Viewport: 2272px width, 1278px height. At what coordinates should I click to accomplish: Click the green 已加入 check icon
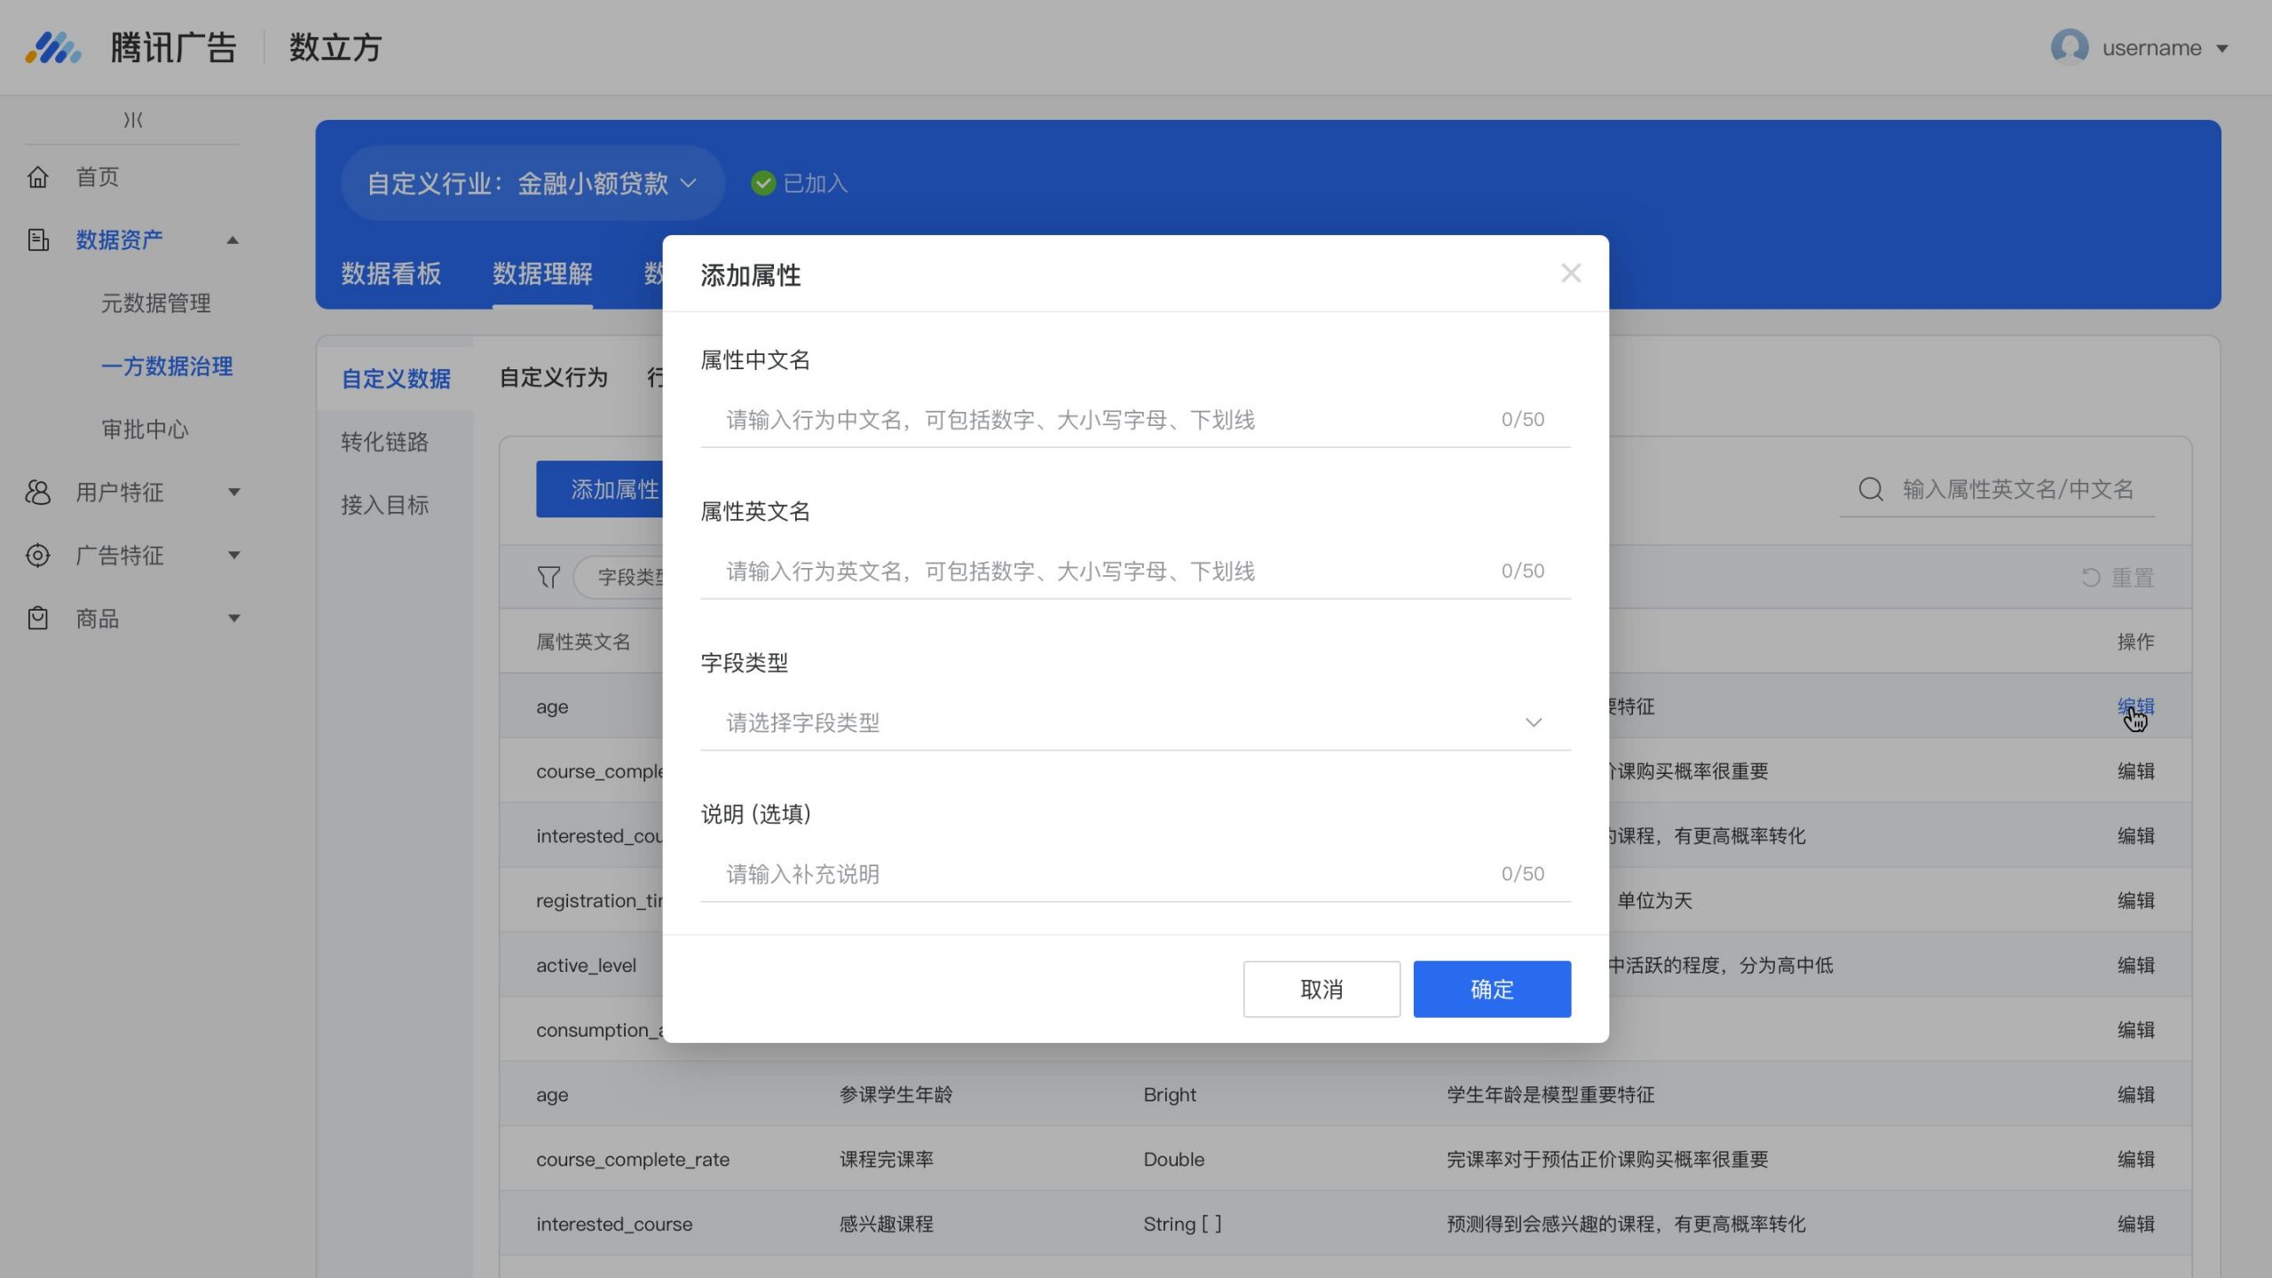pyautogui.click(x=763, y=183)
